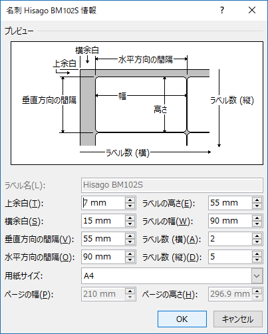Image resolution: width=268 pixels, height=334 pixels.
Task: Increase ラベルの高さ with the up spinner arrow
Action: [x=257, y=200]
